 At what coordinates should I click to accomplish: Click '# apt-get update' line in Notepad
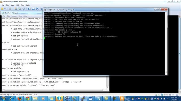tap(19, 36)
